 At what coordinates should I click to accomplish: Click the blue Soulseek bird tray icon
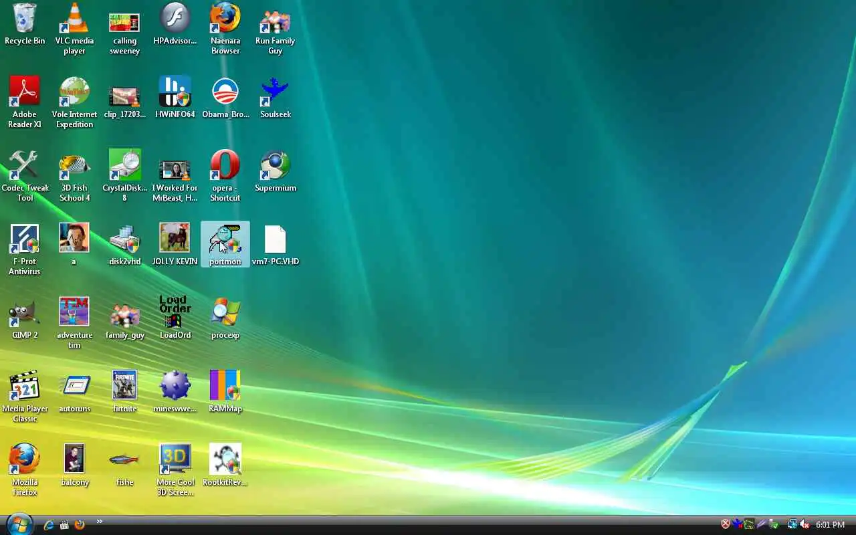[738, 525]
